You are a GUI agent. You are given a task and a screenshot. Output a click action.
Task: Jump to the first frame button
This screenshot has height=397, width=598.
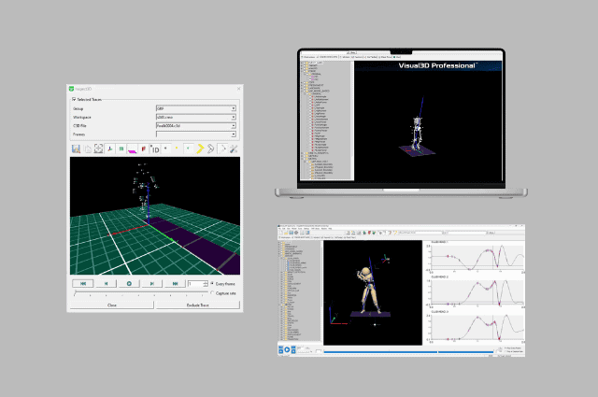point(83,283)
